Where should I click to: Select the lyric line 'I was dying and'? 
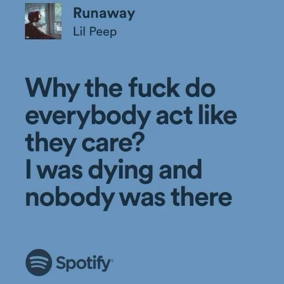114,171
